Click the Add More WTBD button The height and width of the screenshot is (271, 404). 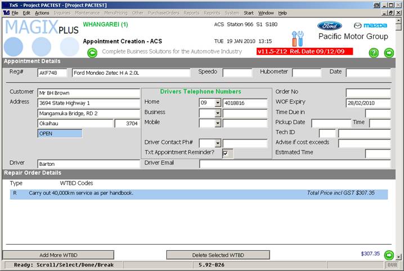58,255
